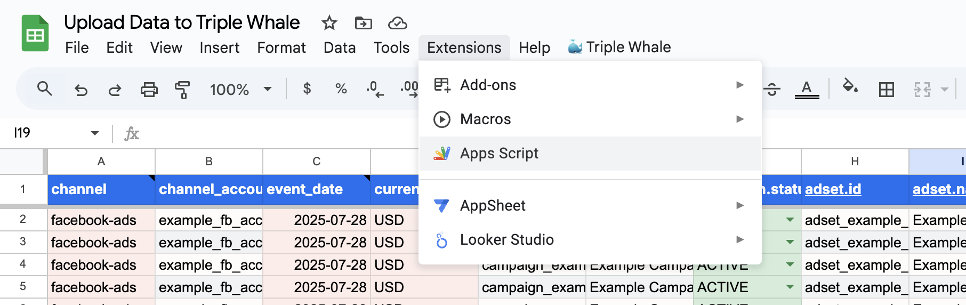This screenshot has height=305, width=966.
Task: Choose Apps Script from Extensions menu
Action: [x=590, y=153]
